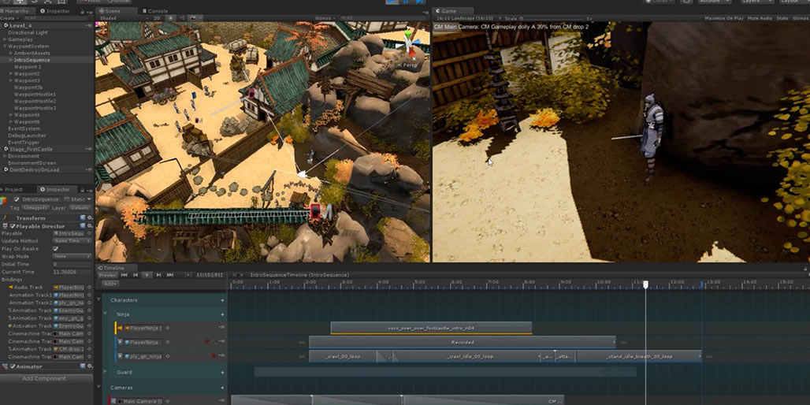Toggle the Play On Awake checkbox
Image resolution: width=810 pixels, height=405 pixels.
click(55, 249)
